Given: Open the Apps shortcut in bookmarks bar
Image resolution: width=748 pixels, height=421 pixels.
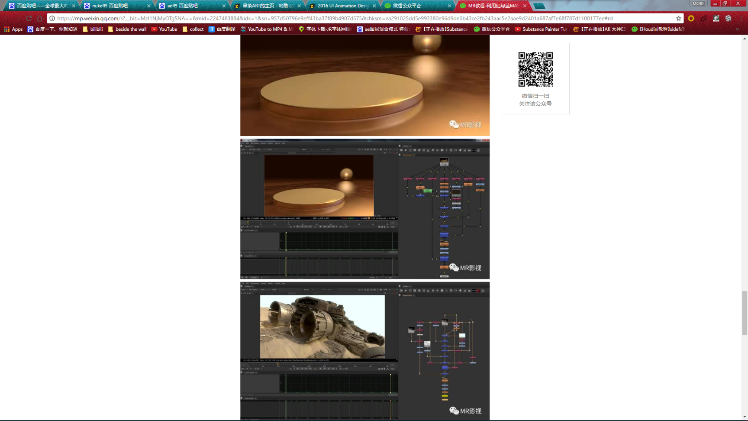Looking at the screenshot, I should pos(13,29).
